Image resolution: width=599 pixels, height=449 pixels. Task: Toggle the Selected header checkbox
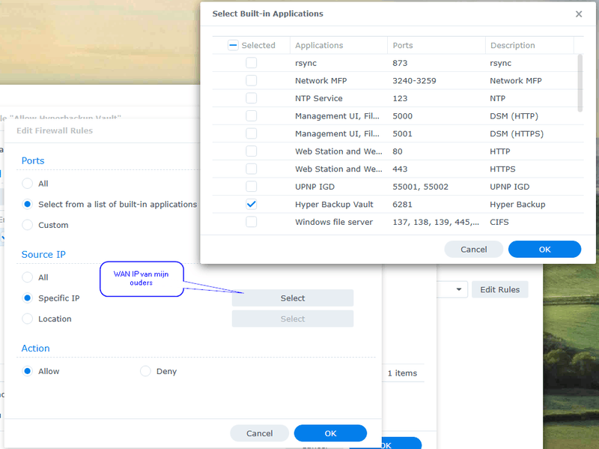click(233, 45)
